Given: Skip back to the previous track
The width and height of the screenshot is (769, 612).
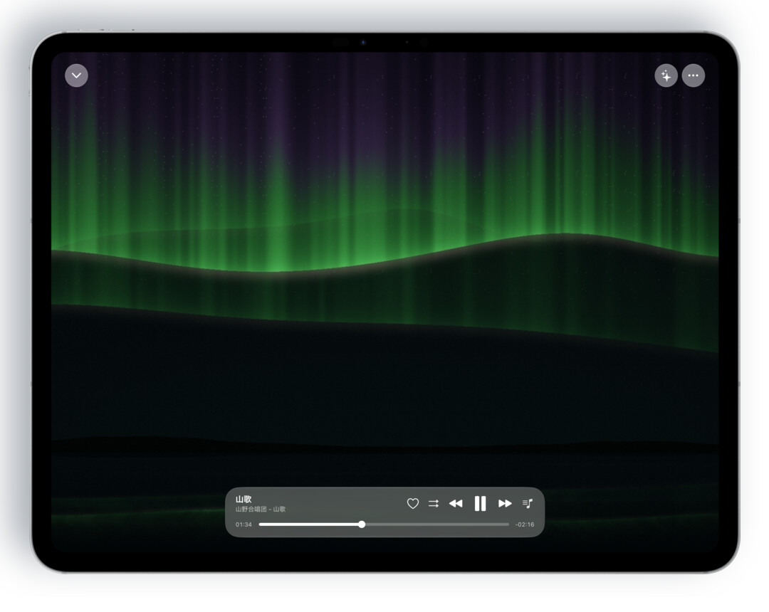Looking at the screenshot, I should (456, 503).
